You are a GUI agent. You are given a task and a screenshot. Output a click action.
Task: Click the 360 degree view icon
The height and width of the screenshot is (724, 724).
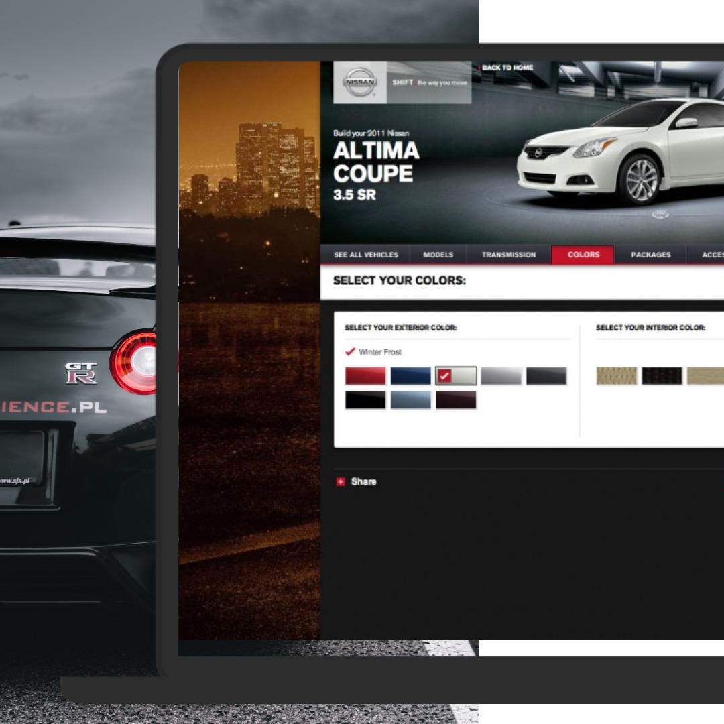click(x=661, y=213)
